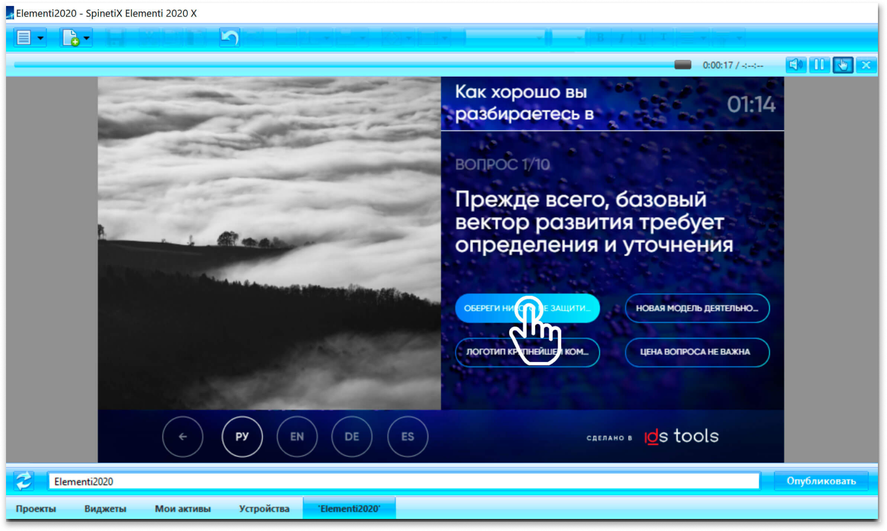Select the РУ language option
The image size is (887, 531).
pos(242,436)
